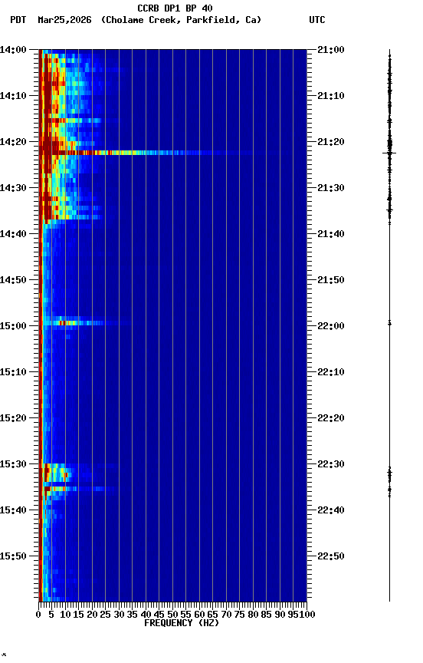Click the '20' frequency axis tick label
This screenshot has width=423, height=663.
point(92,615)
